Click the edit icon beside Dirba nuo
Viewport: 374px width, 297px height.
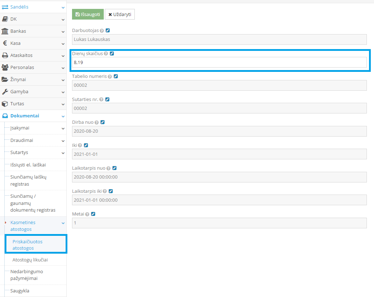103,122
